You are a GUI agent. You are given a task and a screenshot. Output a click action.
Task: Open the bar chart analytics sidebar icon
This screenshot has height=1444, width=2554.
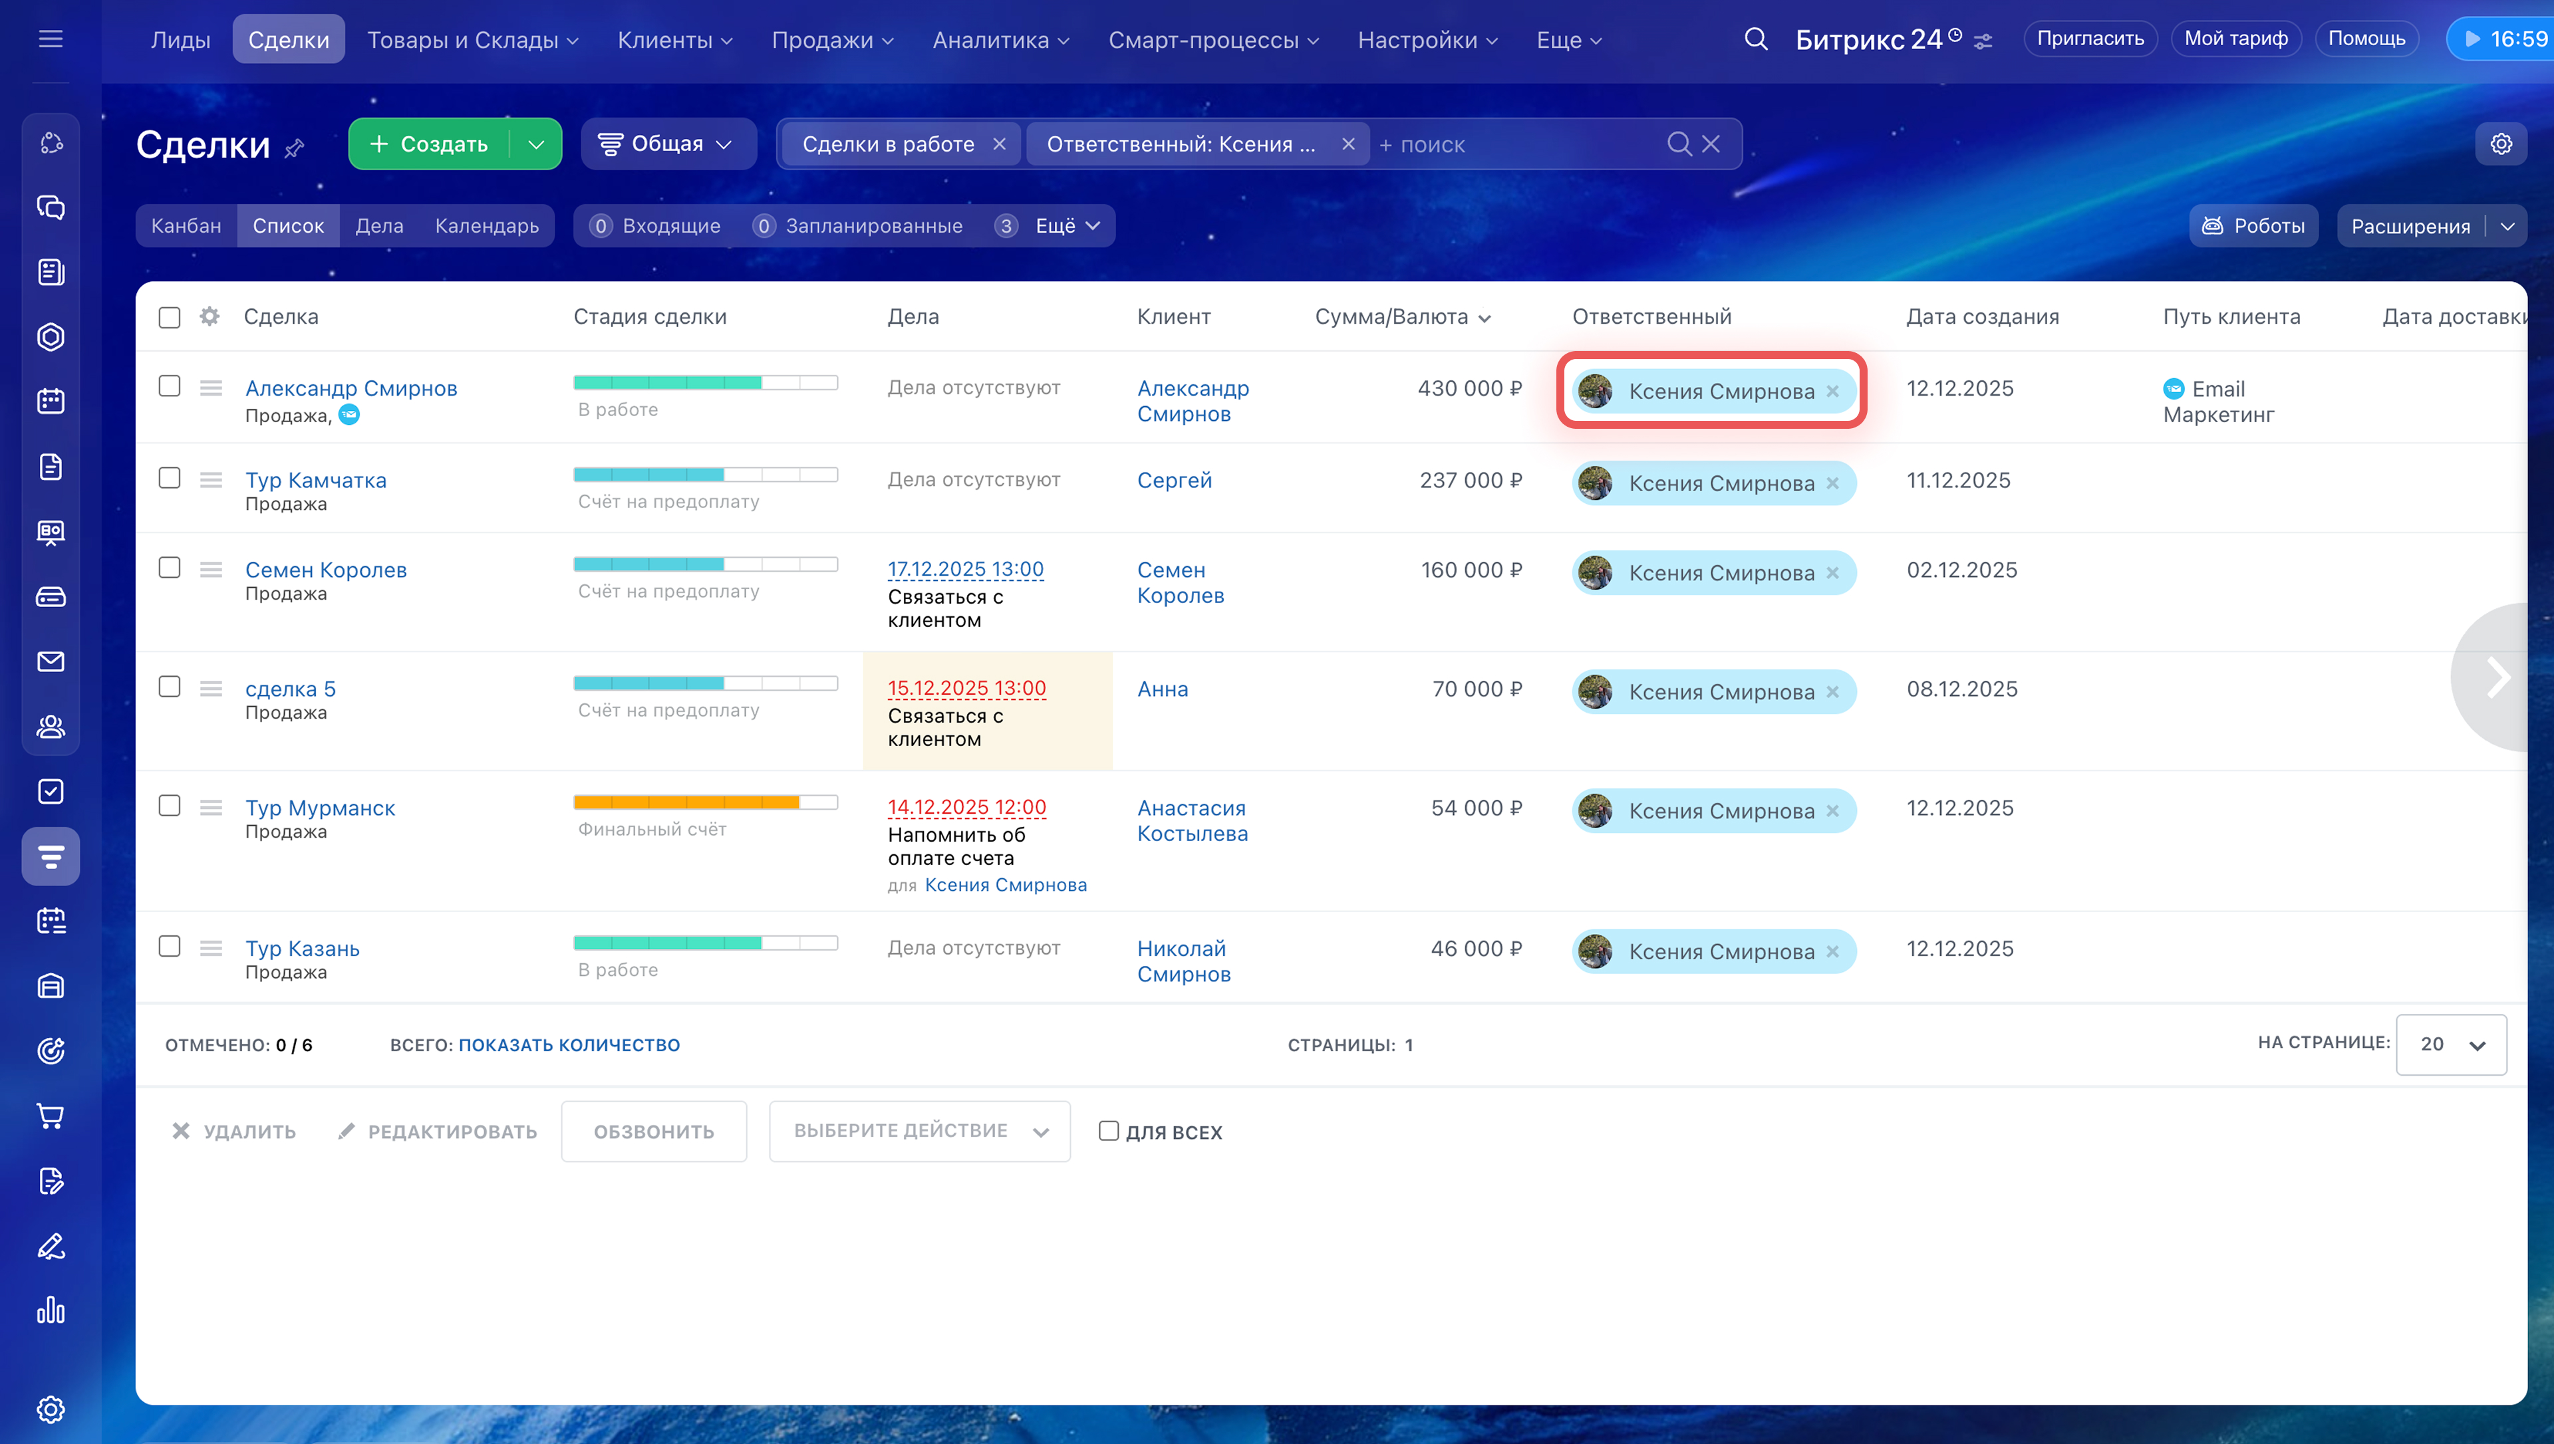pyautogui.click(x=51, y=1311)
